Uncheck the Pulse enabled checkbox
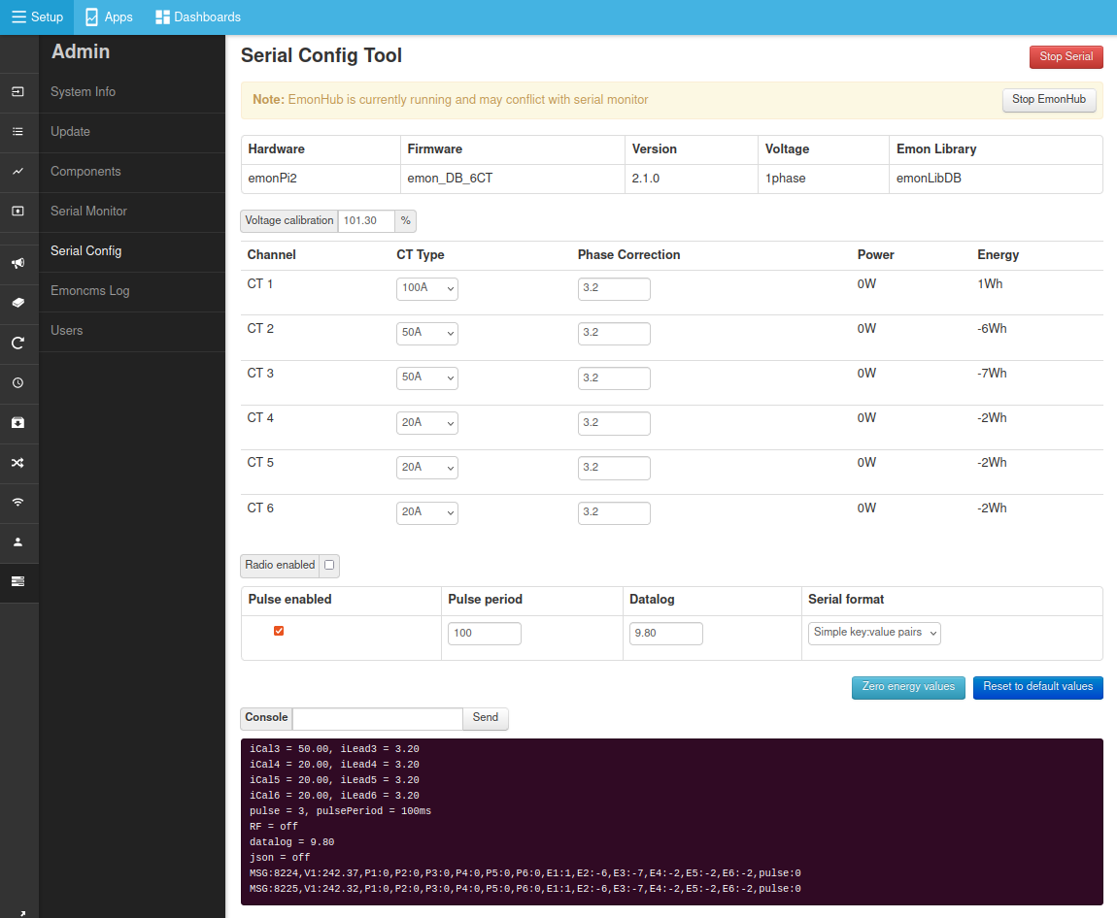The height and width of the screenshot is (918, 1117). [279, 631]
